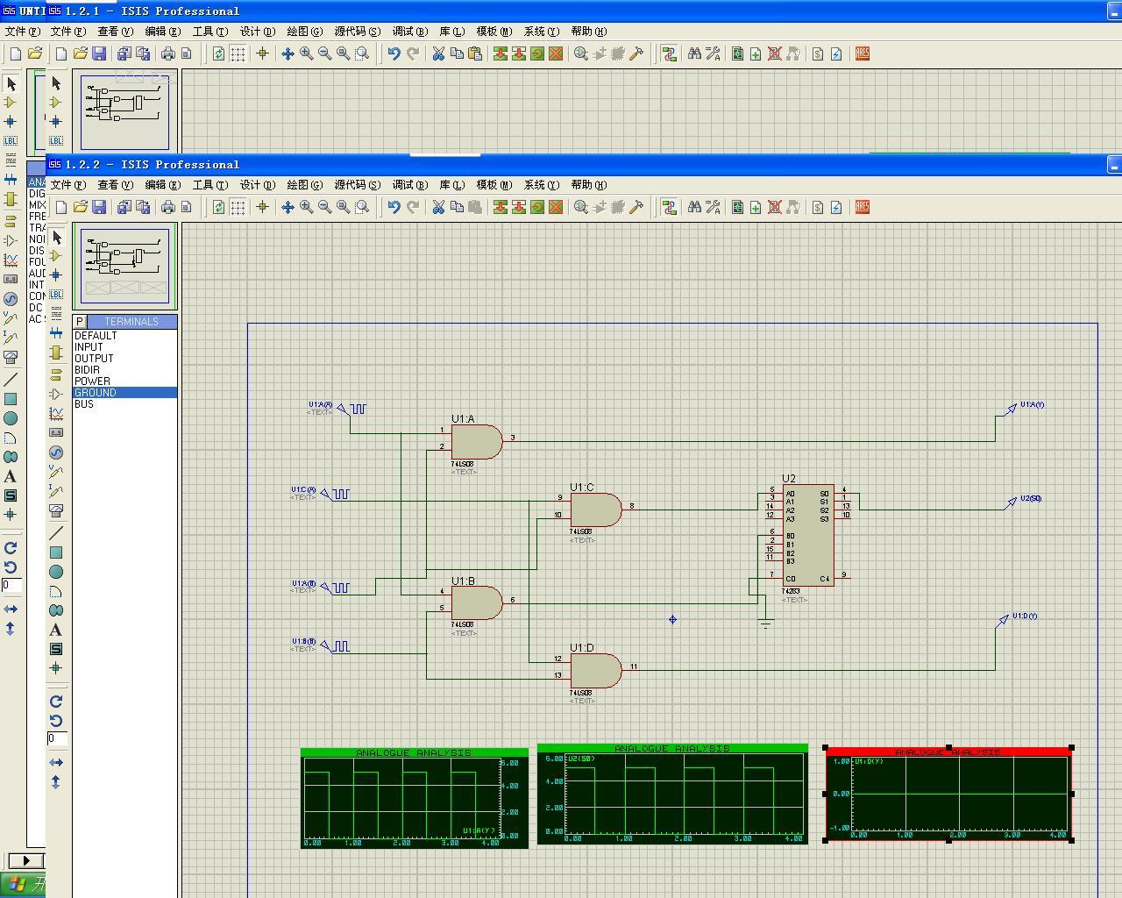Select 2D Line tool in 1.2.2 sidebar

(x=56, y=533)
